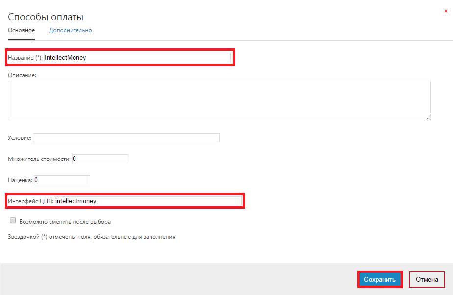
Task: Open the Дополнительно tab
Action: click(x=70, y=30)
